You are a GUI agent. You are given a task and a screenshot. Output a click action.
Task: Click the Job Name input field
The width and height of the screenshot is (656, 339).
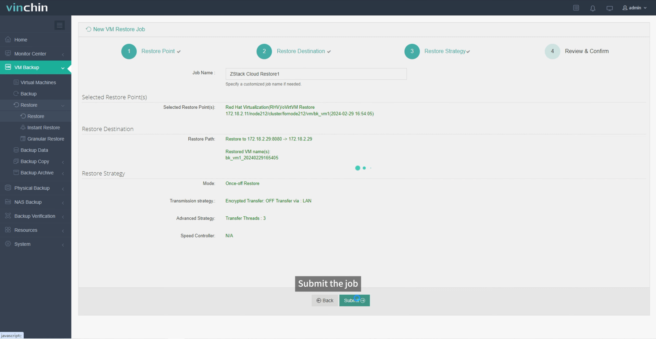316,74
